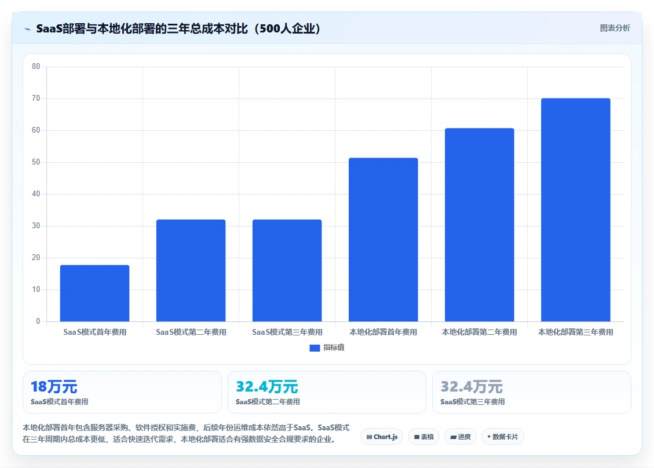This screenshot has width=654, height=468.
Task: Click the 指标值 legend label
Action: (x=334, y=348)
